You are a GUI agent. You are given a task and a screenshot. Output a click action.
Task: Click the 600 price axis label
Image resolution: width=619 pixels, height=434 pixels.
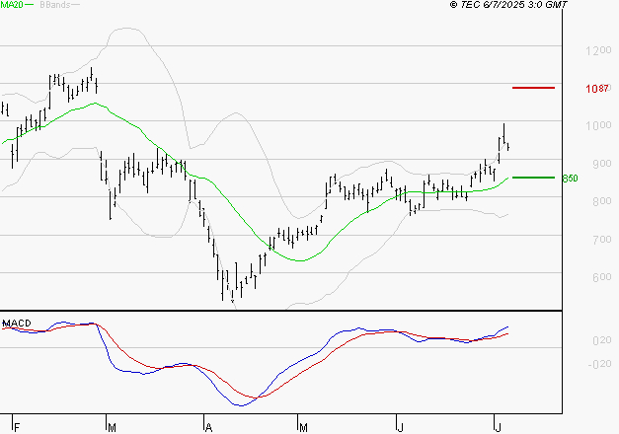(601, 277)
